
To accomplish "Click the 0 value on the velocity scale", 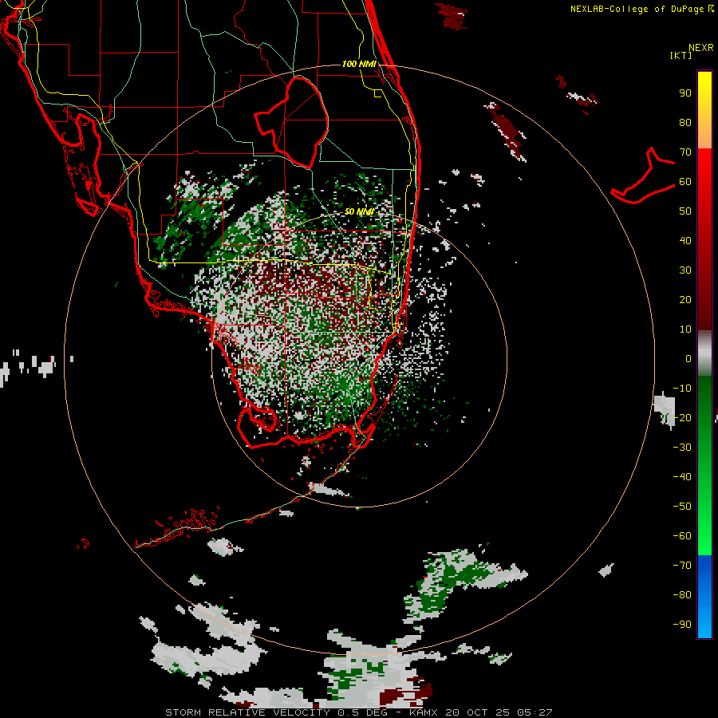I will 688,359.
